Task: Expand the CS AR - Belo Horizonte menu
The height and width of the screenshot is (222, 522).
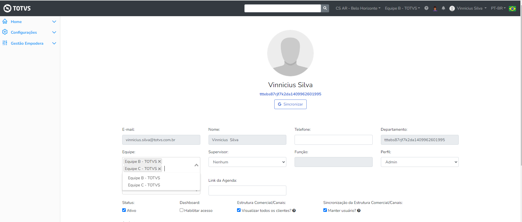Action: click(358, 8)
